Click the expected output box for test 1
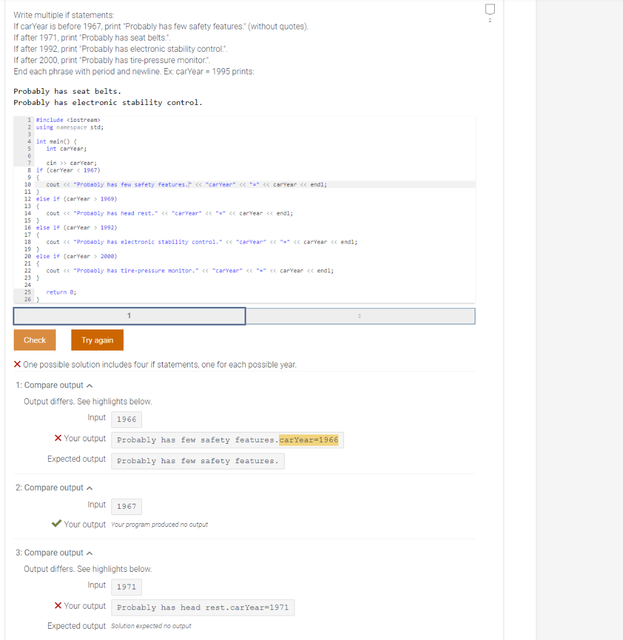 (x=198, y=461)
